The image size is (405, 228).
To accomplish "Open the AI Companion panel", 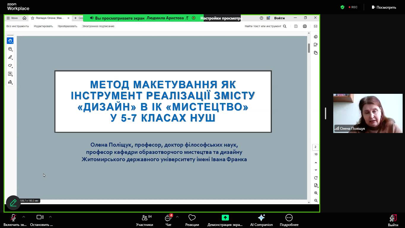I will click(262, 220).
